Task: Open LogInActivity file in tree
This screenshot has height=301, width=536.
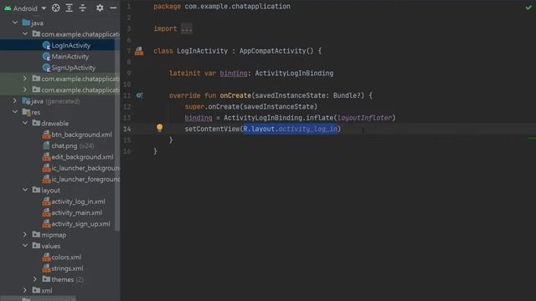Action: (x=70, y=45)
